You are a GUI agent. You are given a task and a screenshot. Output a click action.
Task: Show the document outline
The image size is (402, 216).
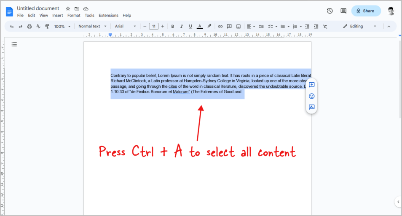click(14, 44)
